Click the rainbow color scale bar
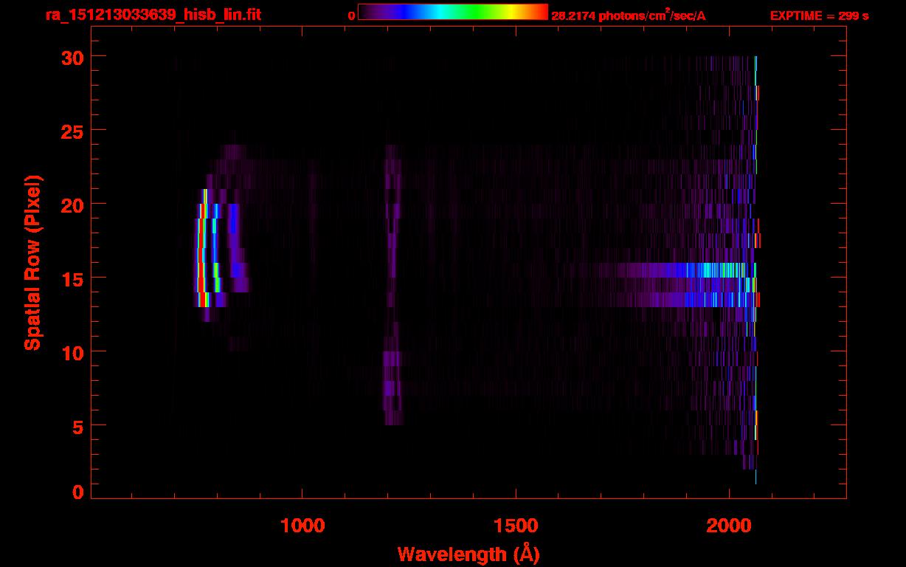 453,12
